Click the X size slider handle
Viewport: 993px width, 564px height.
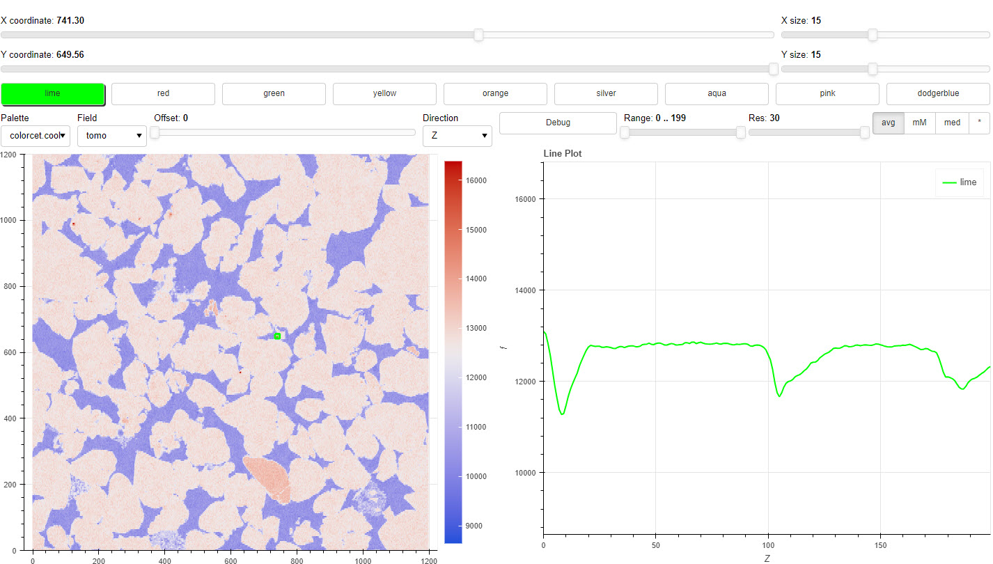[x=873, y=35]
